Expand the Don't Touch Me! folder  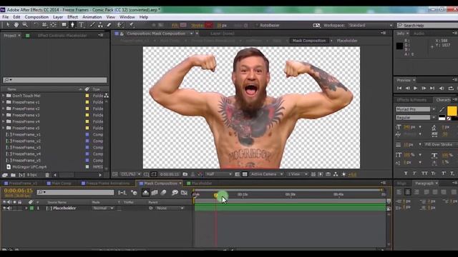3,96
